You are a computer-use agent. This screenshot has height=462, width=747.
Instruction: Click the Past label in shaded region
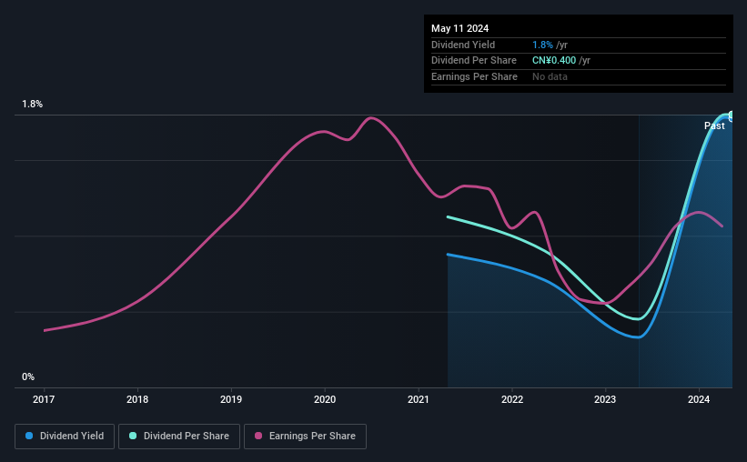(x=714, y=126)
